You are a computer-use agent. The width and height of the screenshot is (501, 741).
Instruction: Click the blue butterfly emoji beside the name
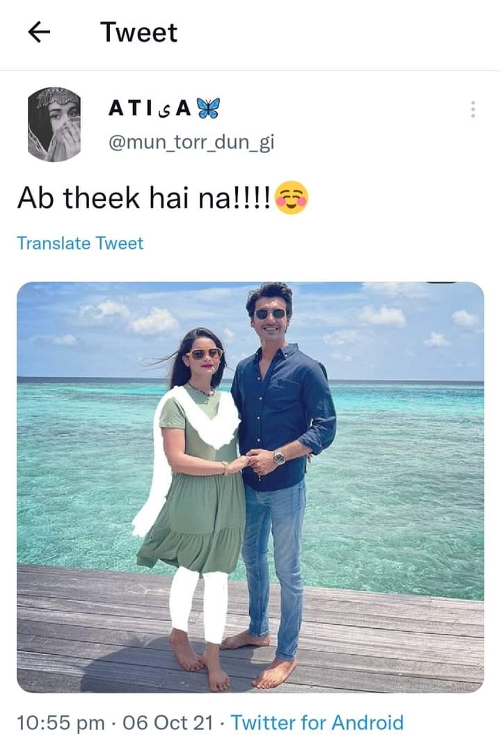click(208, 109)
